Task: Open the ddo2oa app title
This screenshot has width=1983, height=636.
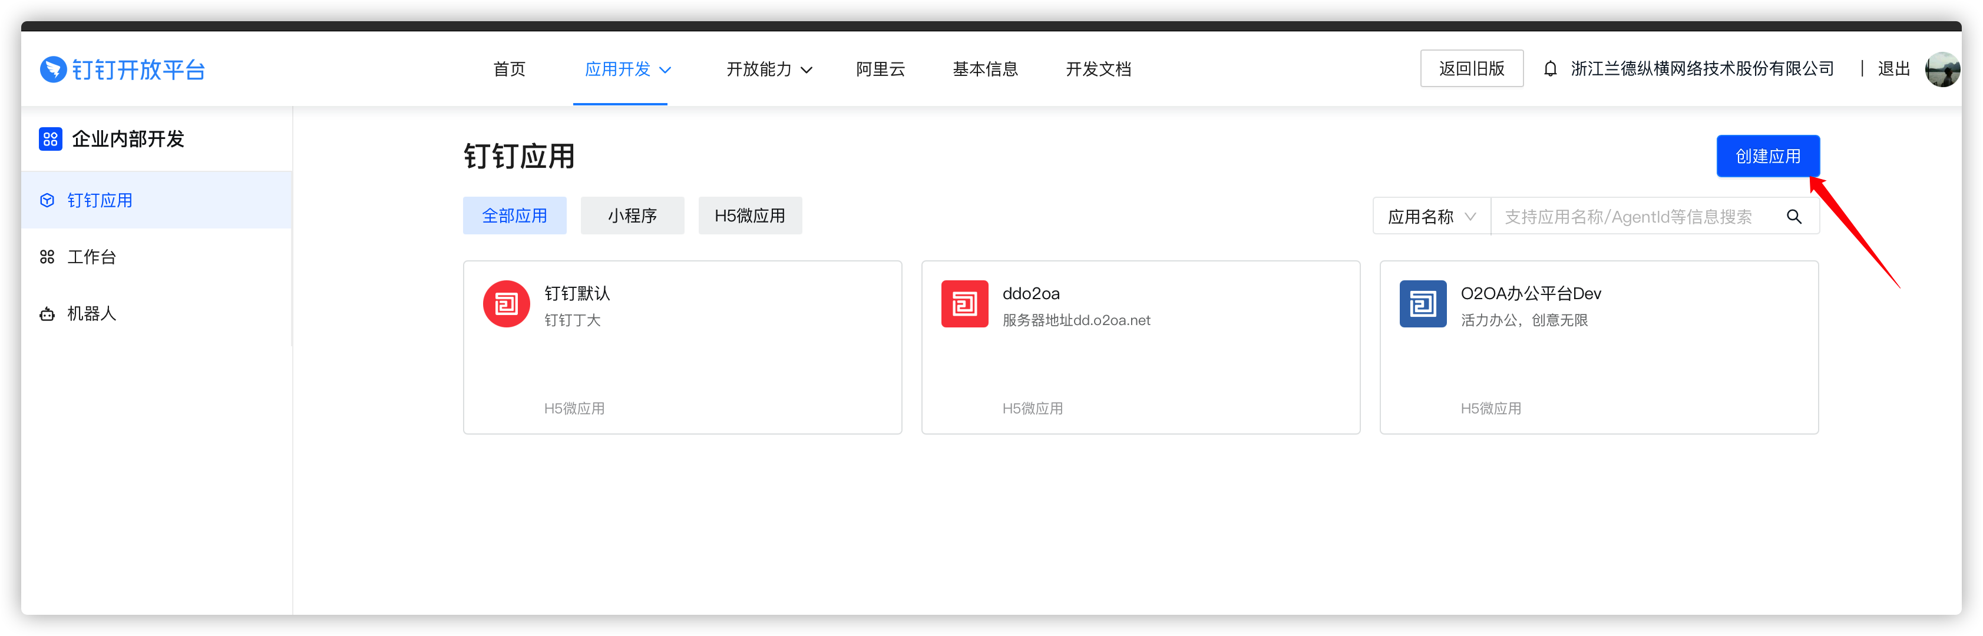Action: pyautogui.click(x=1031, y=293)
